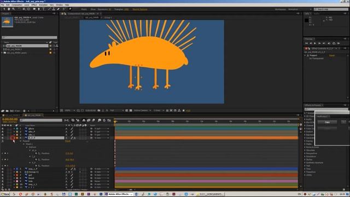
Task: Click the black color swatch in Info panel
Action: [x=307, y=20]
